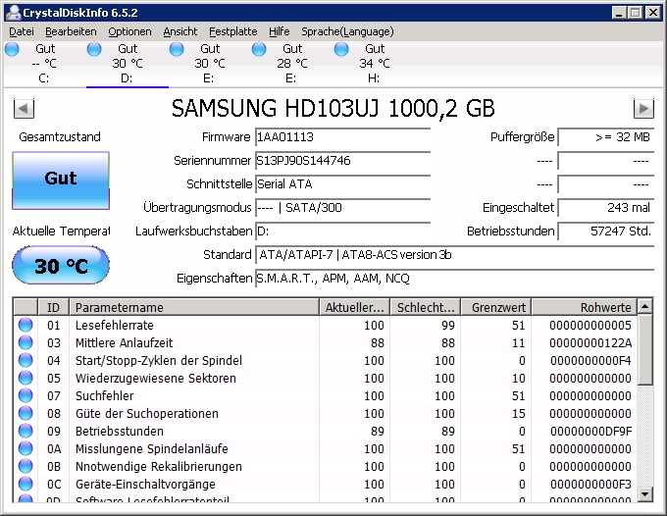Click status orb of Suchfehler row

coord(26,395)
